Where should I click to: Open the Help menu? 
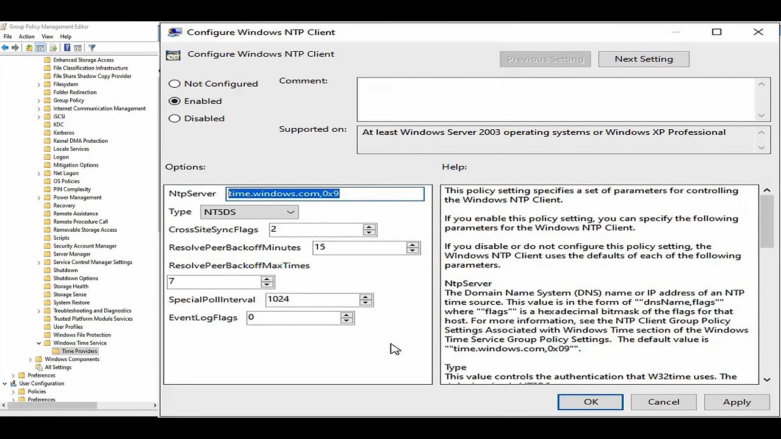(x=65, y=37)
